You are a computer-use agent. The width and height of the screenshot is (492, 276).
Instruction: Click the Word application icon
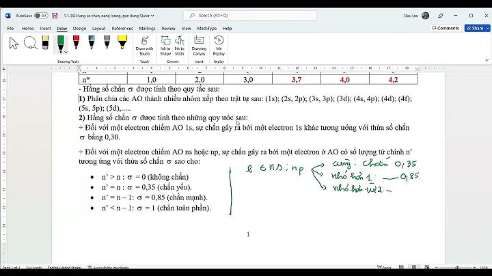(x=8, y=15)
